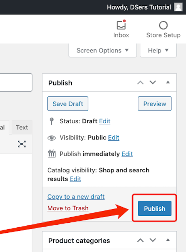Screen dimensions: 186x252
Task: Collapse the Product categories panel
Action: tap(168, 240)
